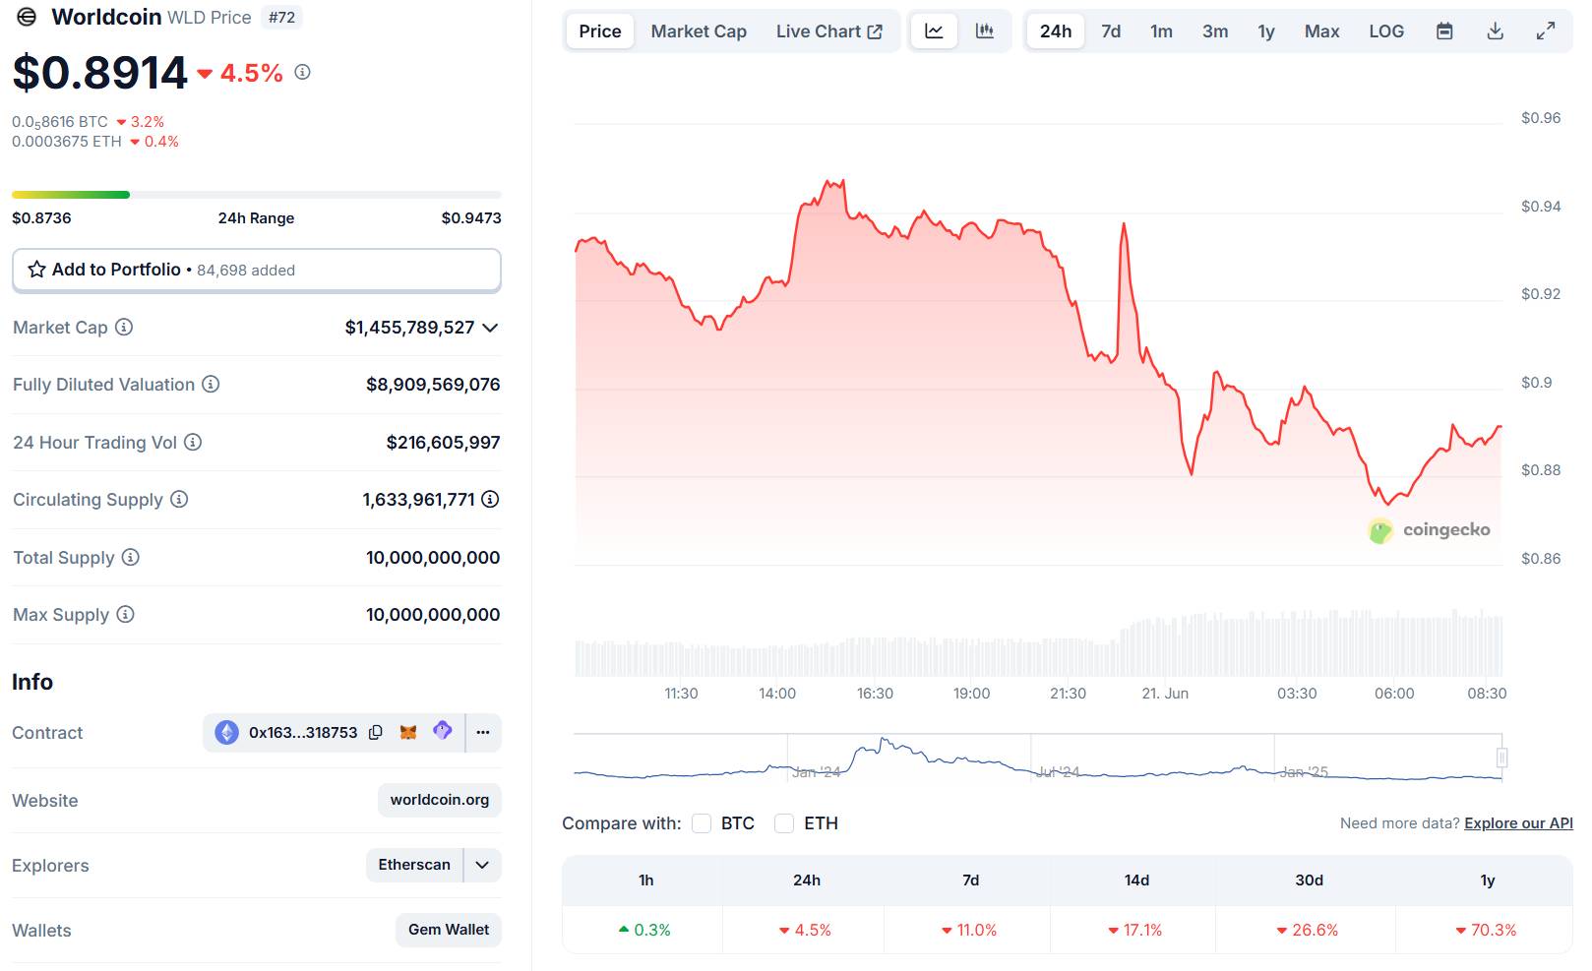Click the star icon in Add to Portfolio

pos(36,270)
